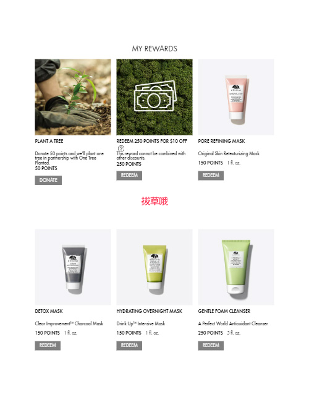309x402 pixels.
Task: Click the HYDRATING OVERNIGHT MASK title
Action: click(x=149, y=311)
